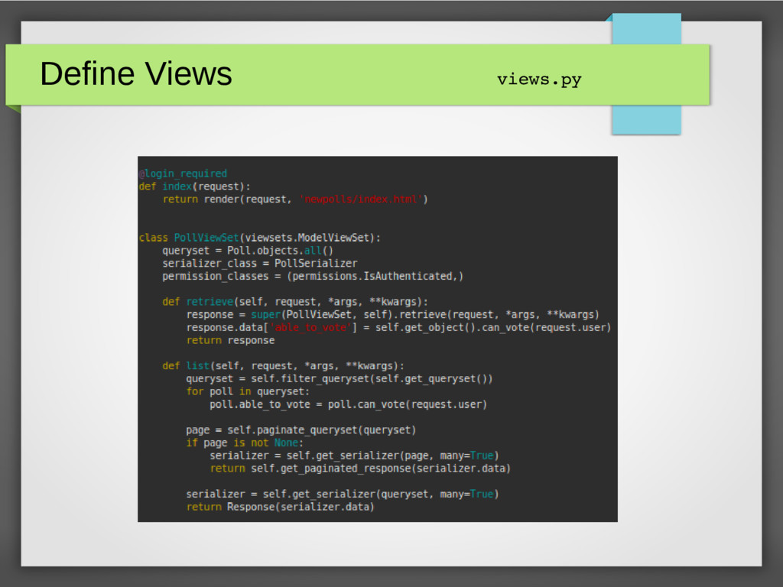The width and height of the screenshot is (783, 587).
Task: Click the 'Define Views' slide title
Action: 136,74
